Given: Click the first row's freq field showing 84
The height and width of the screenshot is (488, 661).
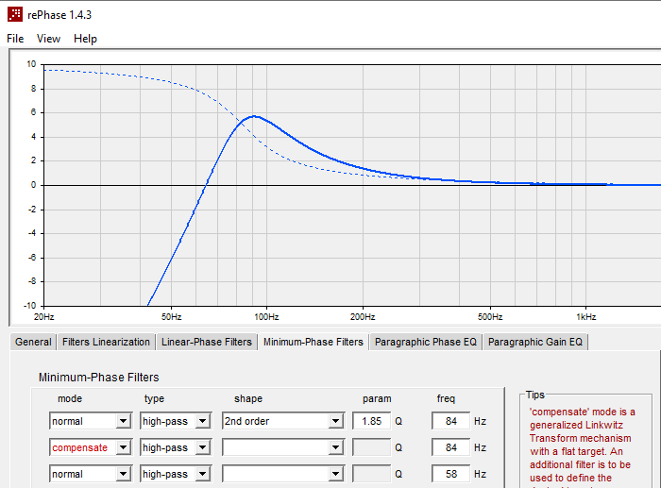Looking at the screenshot, I should tap(451, 421).
